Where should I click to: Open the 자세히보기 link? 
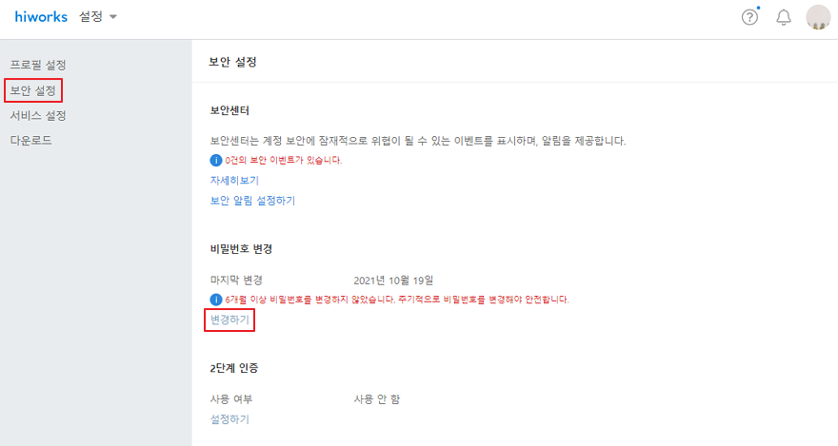(x=234, y=181)
